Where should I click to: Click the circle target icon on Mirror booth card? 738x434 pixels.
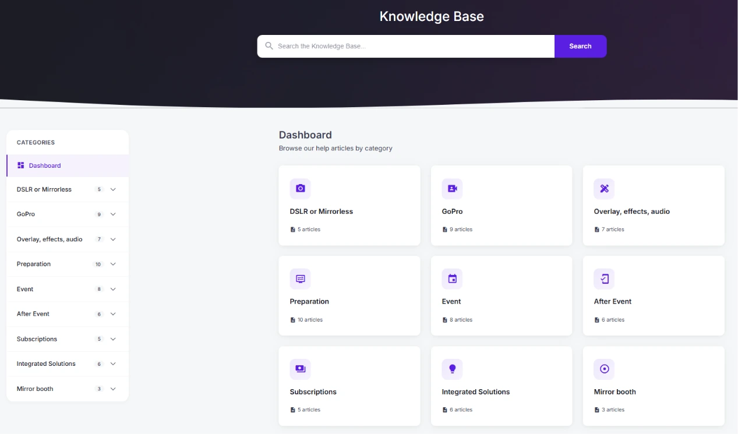pos(604,369)
